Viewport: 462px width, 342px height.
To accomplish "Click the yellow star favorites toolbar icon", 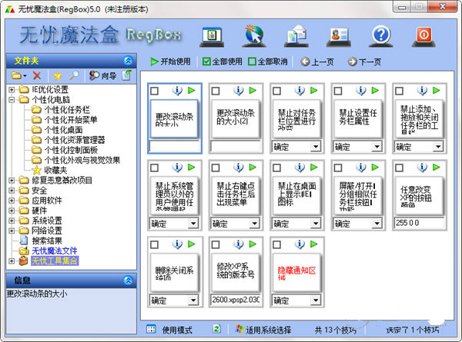I will (x=57, y=75).
